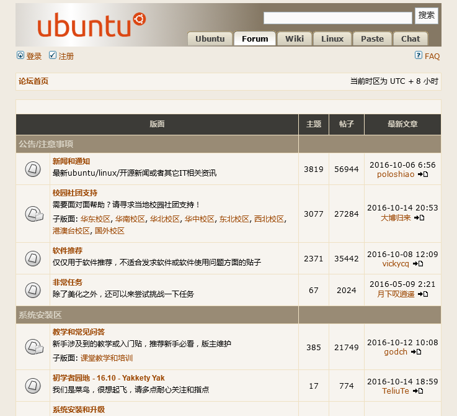Open the 华北校区 subforum
The height and width of the screenshot is (416, 457).
(x=165, y=219)
